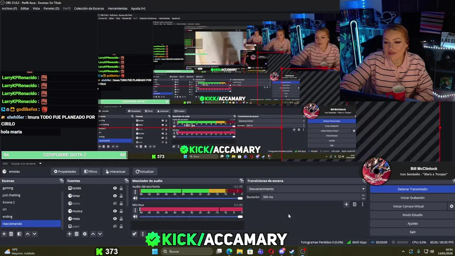Open Ajustes settings
Image resolution: width=455 pixels, height=256 pixels.
pyautogui.click(x=412, y=223)
